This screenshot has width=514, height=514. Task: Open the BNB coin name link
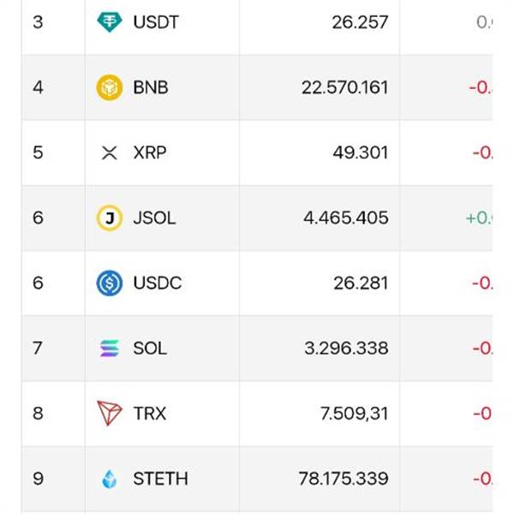click(151, 87)
